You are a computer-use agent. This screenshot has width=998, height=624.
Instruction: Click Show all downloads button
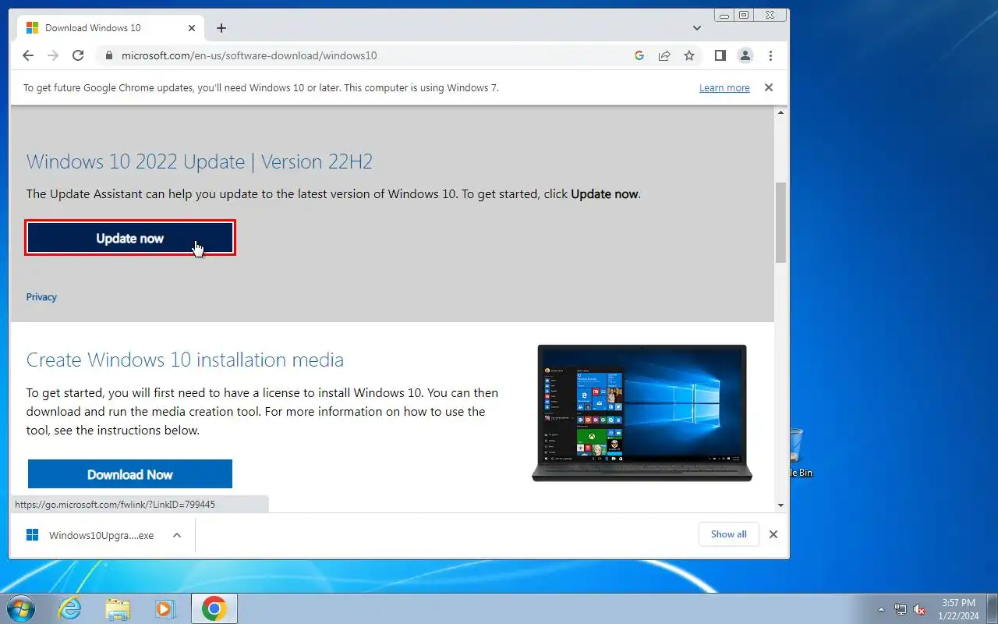[x=729, y=534]
